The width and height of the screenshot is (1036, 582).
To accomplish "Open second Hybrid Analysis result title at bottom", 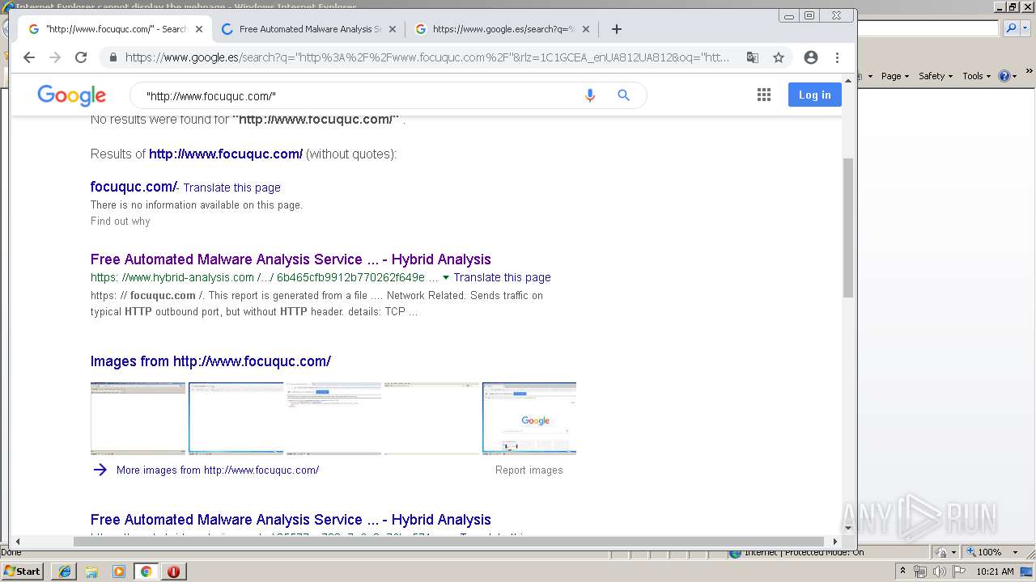I will click(x=291, y=520).
